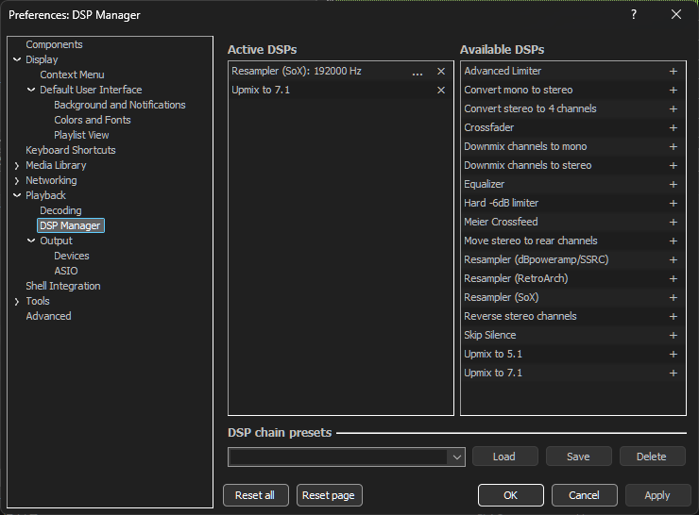Open Advanced preferences page

pos(48,317)
